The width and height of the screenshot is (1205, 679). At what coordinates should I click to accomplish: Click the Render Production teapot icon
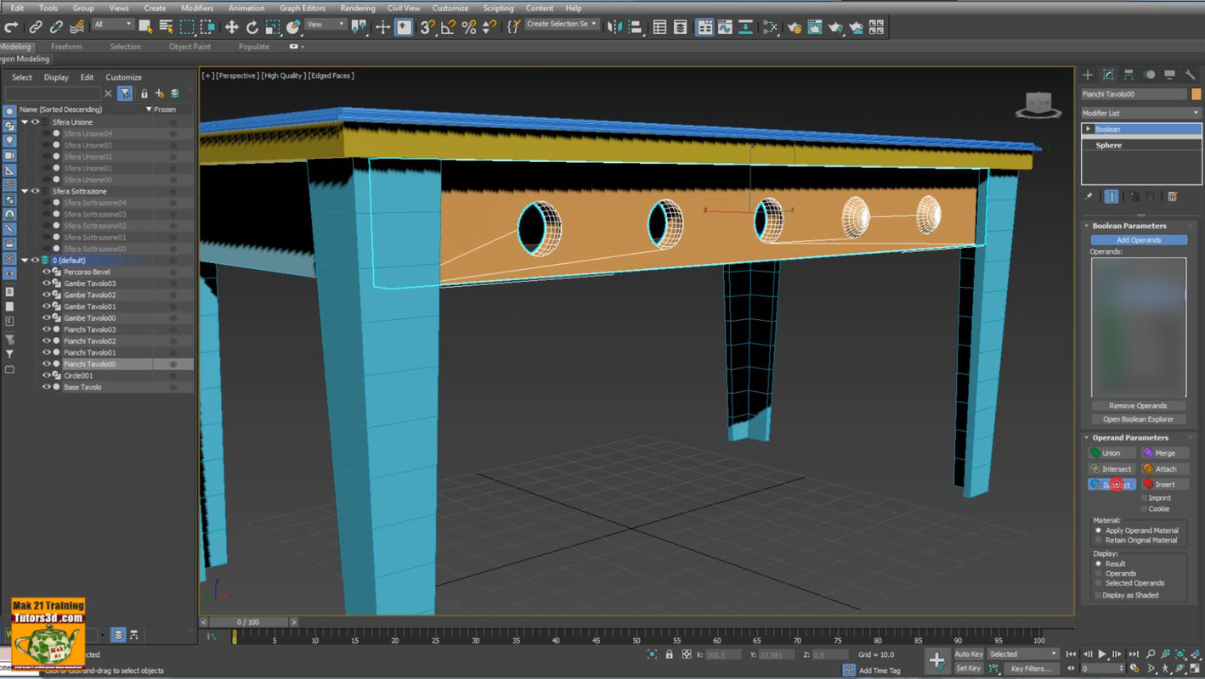point(836,26)
